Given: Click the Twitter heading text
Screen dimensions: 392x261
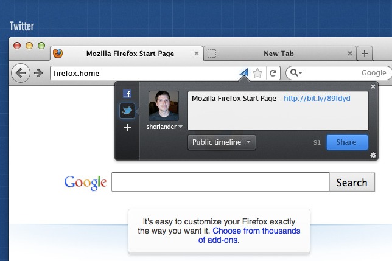Looking at the screenshot, I should pyautogui.click(x=22, y=26).
